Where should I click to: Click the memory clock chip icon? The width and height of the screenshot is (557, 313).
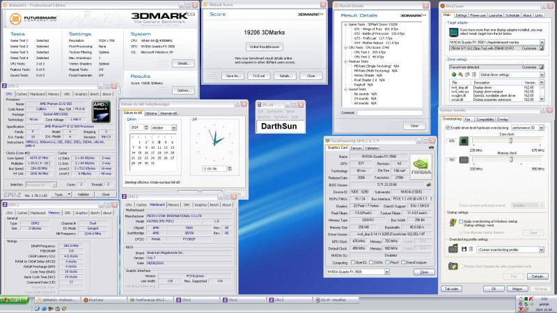pyautogui.click(x=464, y=160)
